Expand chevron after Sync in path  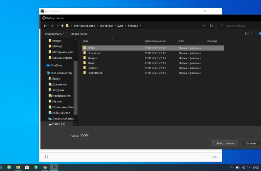[x=125, y=26]
